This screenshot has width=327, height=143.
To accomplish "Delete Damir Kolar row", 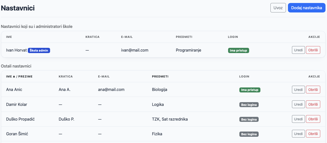I will click(x=313, y=104).
